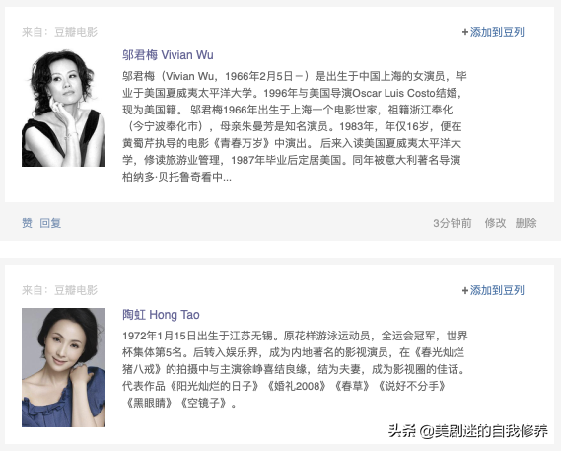Open the 邬君梅 Vivian Wu title link

pos(168,55)
